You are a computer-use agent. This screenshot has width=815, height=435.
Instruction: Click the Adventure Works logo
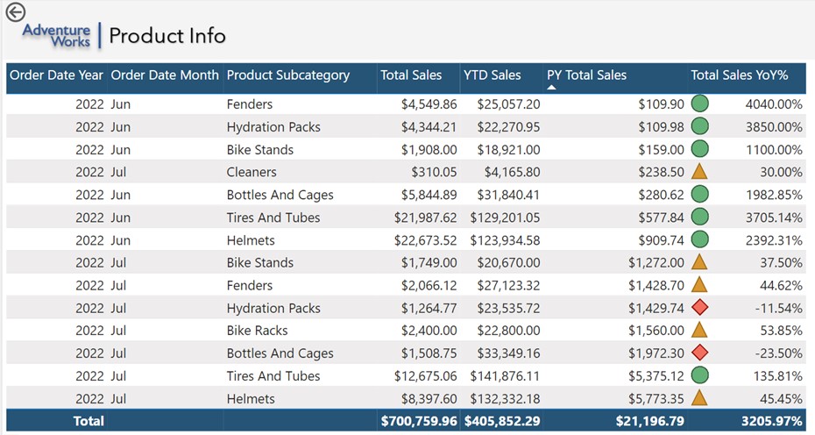pos(56,35)
